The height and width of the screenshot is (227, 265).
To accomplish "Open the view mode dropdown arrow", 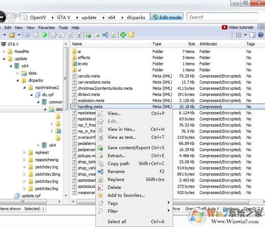I will [245, 35].
